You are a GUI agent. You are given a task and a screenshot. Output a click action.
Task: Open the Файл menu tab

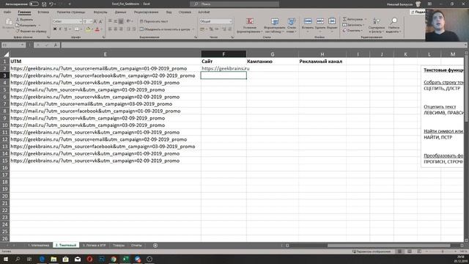(7, 12)
